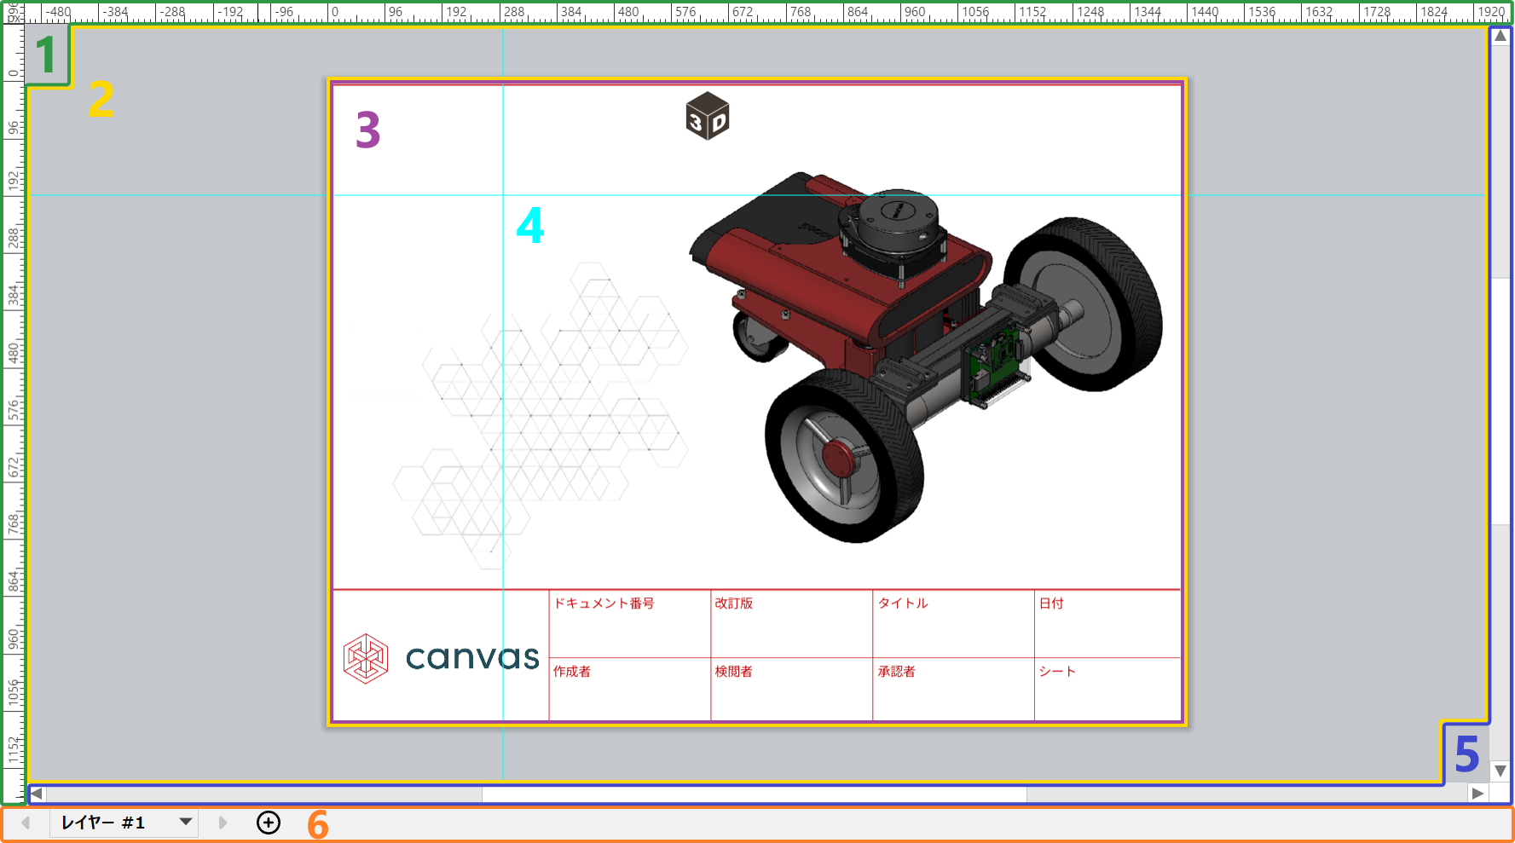Click the horizontal scrollbar thumb
The height and width of the screenshot is (843, 1515).
(755, 794)
